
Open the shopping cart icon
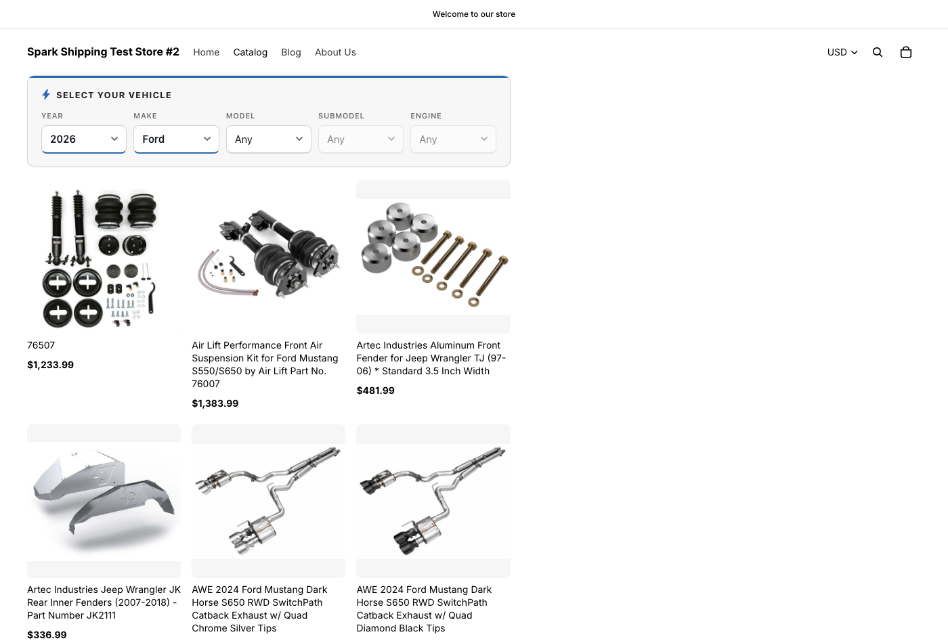click(906, 52)
